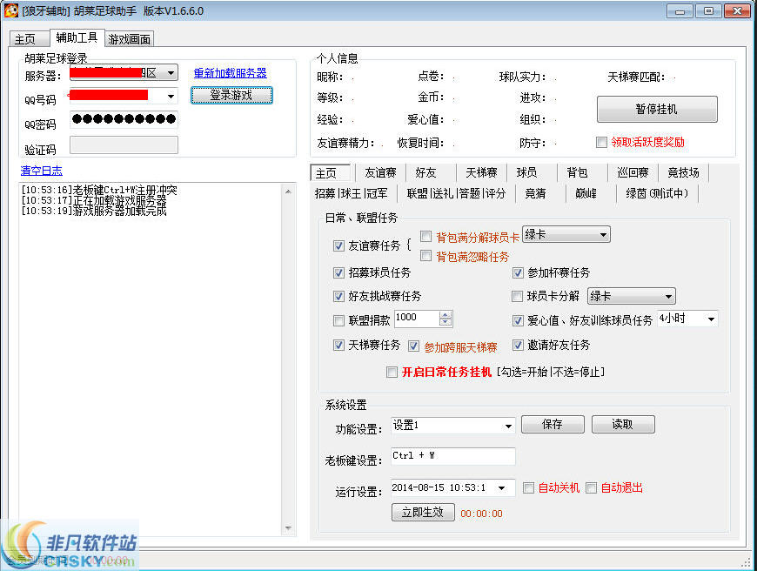Open the 竞猜 tab
Screen dimensions: 757x571
tap(535, 194)
